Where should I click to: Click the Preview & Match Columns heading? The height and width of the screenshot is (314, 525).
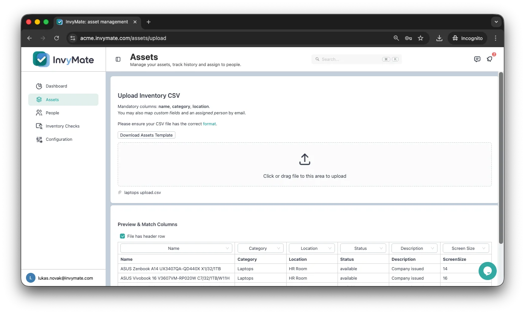pos(147,224)
